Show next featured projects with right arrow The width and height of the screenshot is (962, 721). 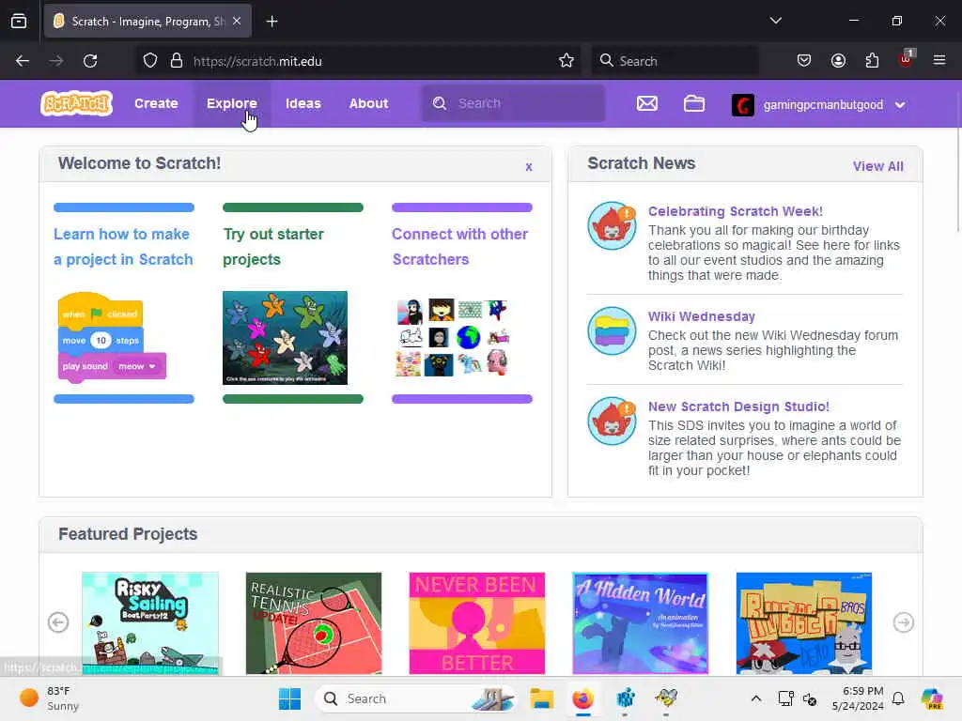coord(903,622)
